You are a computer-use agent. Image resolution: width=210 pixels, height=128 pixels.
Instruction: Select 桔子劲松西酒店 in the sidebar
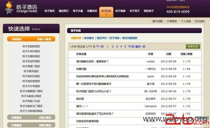[x=31, y=81]
